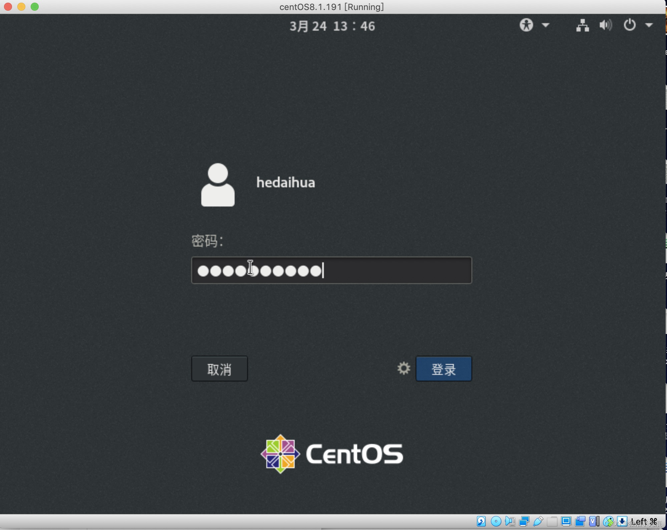The height and width of the screenshot is (530, 667).
Task: Click the wired network status icon
Action: pos(582,25)
